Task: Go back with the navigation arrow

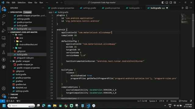Action: [57, 2]
